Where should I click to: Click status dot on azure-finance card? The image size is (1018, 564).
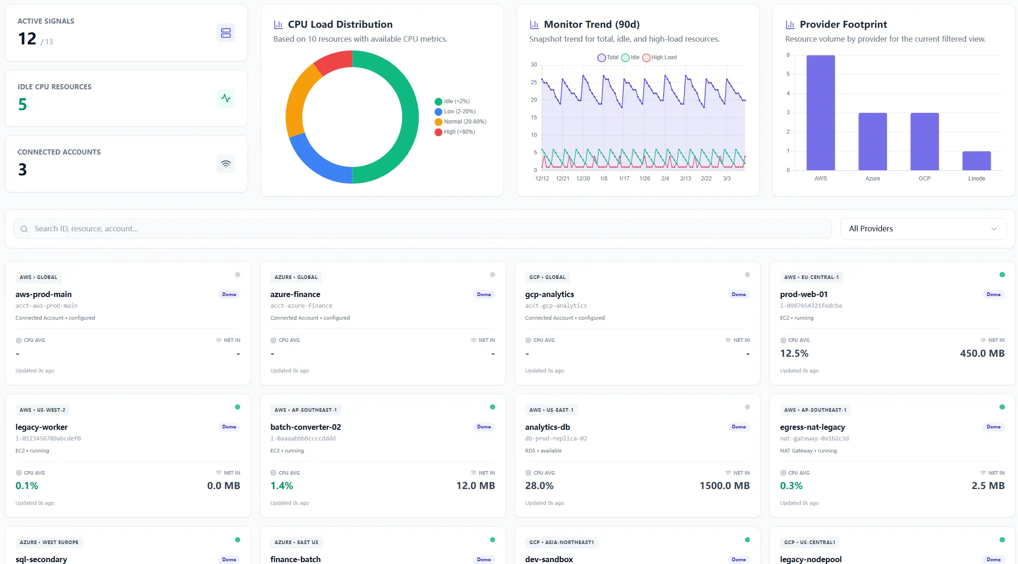point(492,275)
